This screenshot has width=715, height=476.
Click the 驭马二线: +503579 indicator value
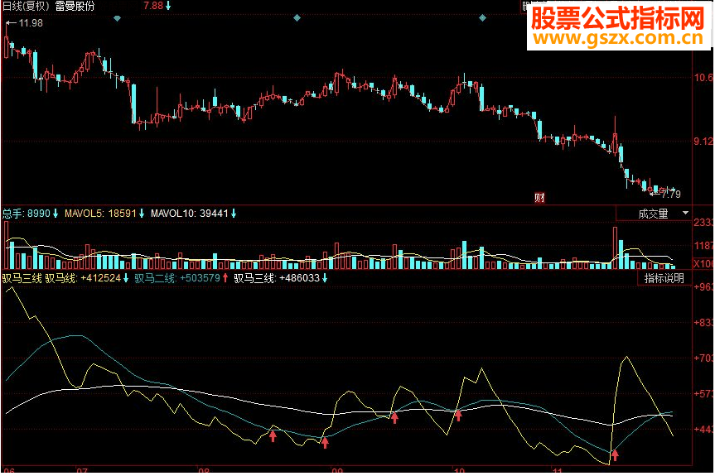coord(177,278)
